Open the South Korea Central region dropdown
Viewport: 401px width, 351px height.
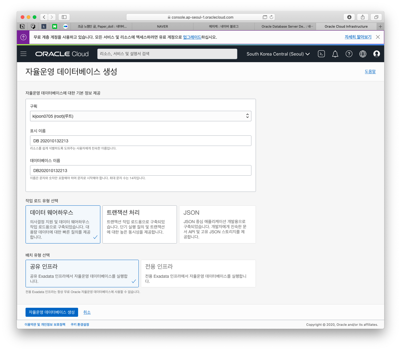coord(278,54)
